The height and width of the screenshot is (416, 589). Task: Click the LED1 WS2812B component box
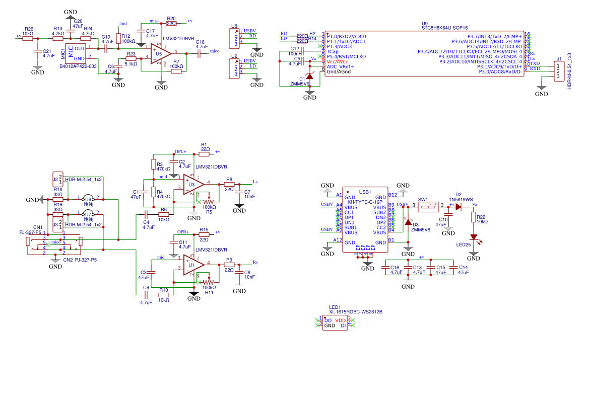point(335,323)
